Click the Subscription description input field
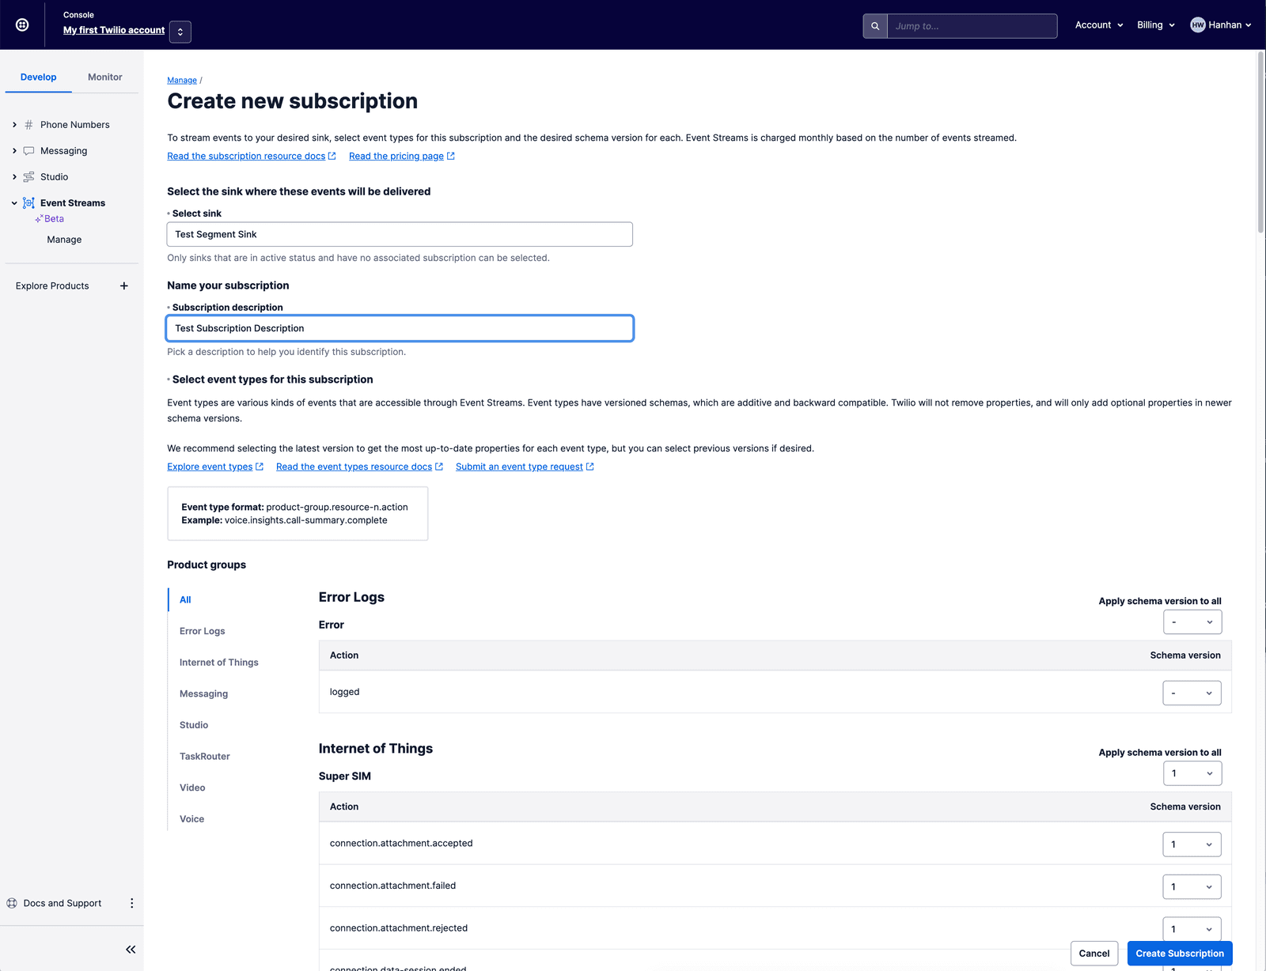The image size is (1266, 971). 399,328
